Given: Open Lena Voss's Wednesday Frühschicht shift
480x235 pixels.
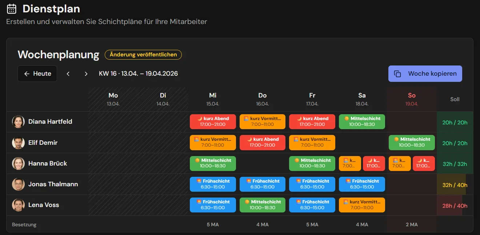Looking at the screenshot, I should click(x=213, y=205).
